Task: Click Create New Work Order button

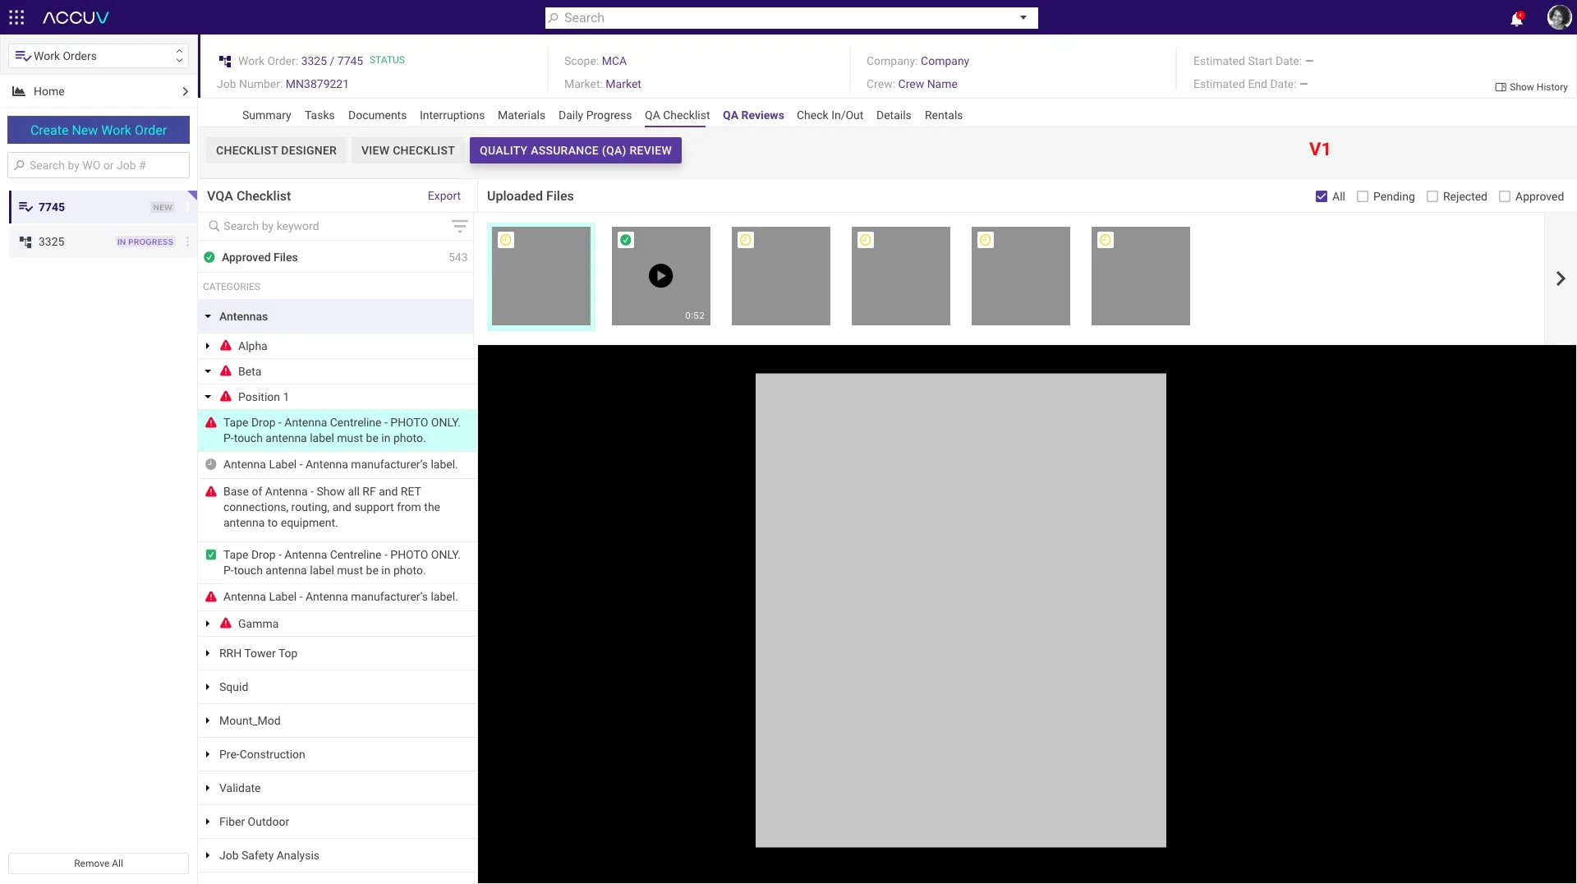Action: pos(99,130)
